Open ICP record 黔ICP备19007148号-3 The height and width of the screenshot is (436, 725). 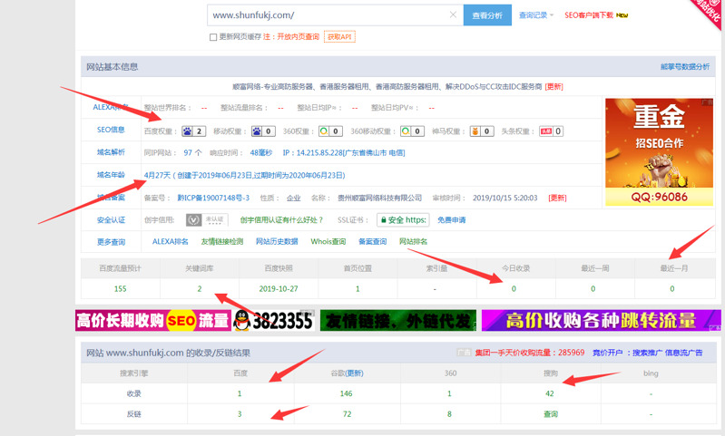coord(213,198)
